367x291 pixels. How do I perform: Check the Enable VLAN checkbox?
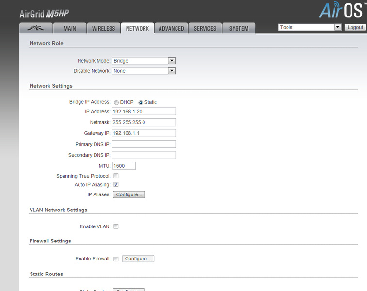click(x=116, y=226)
